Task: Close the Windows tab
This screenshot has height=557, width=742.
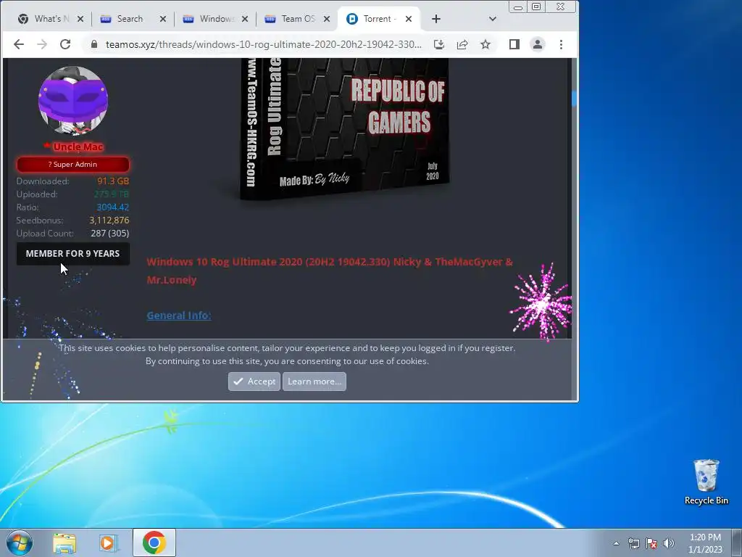Action: [245, 19]
